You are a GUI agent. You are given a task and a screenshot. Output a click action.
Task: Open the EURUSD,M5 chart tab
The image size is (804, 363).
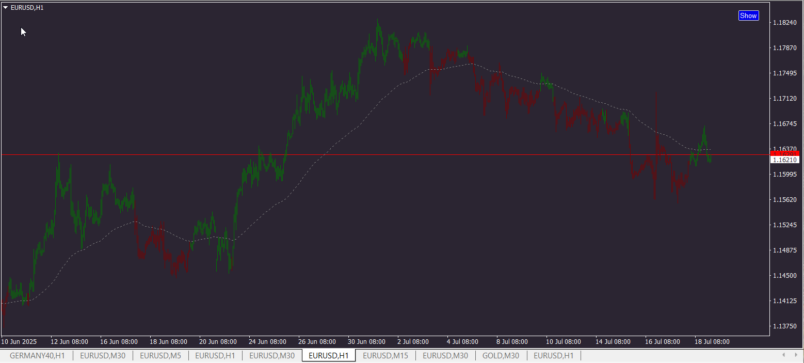160,355
